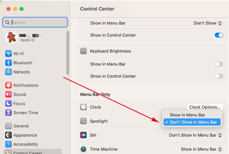Click the Notifications bell icon
229x154 pixels.
pos(8,85)
